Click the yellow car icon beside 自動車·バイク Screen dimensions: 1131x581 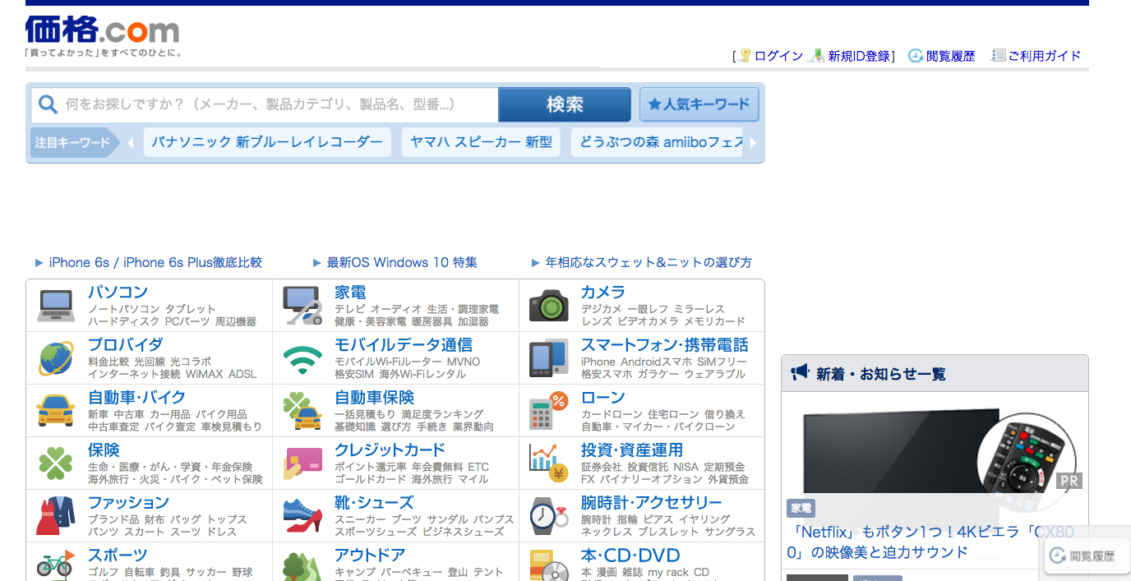[x=56, y=410]
